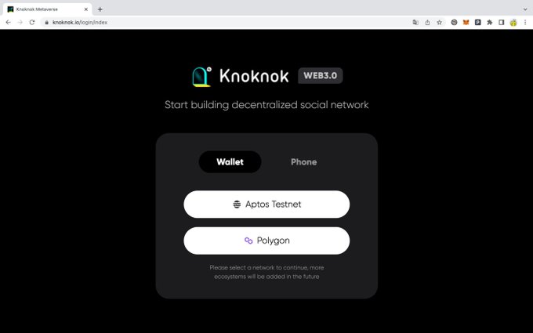Open the Extensions puzzle piece menu

coord(489,23)
